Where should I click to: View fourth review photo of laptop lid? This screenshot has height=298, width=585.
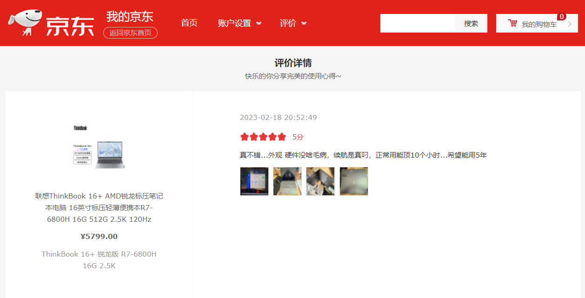(x=354, y=181)
